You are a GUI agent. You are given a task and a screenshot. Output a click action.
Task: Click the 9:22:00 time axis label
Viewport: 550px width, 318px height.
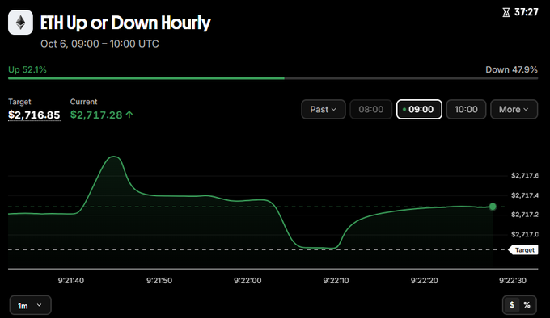pos(247,281)
